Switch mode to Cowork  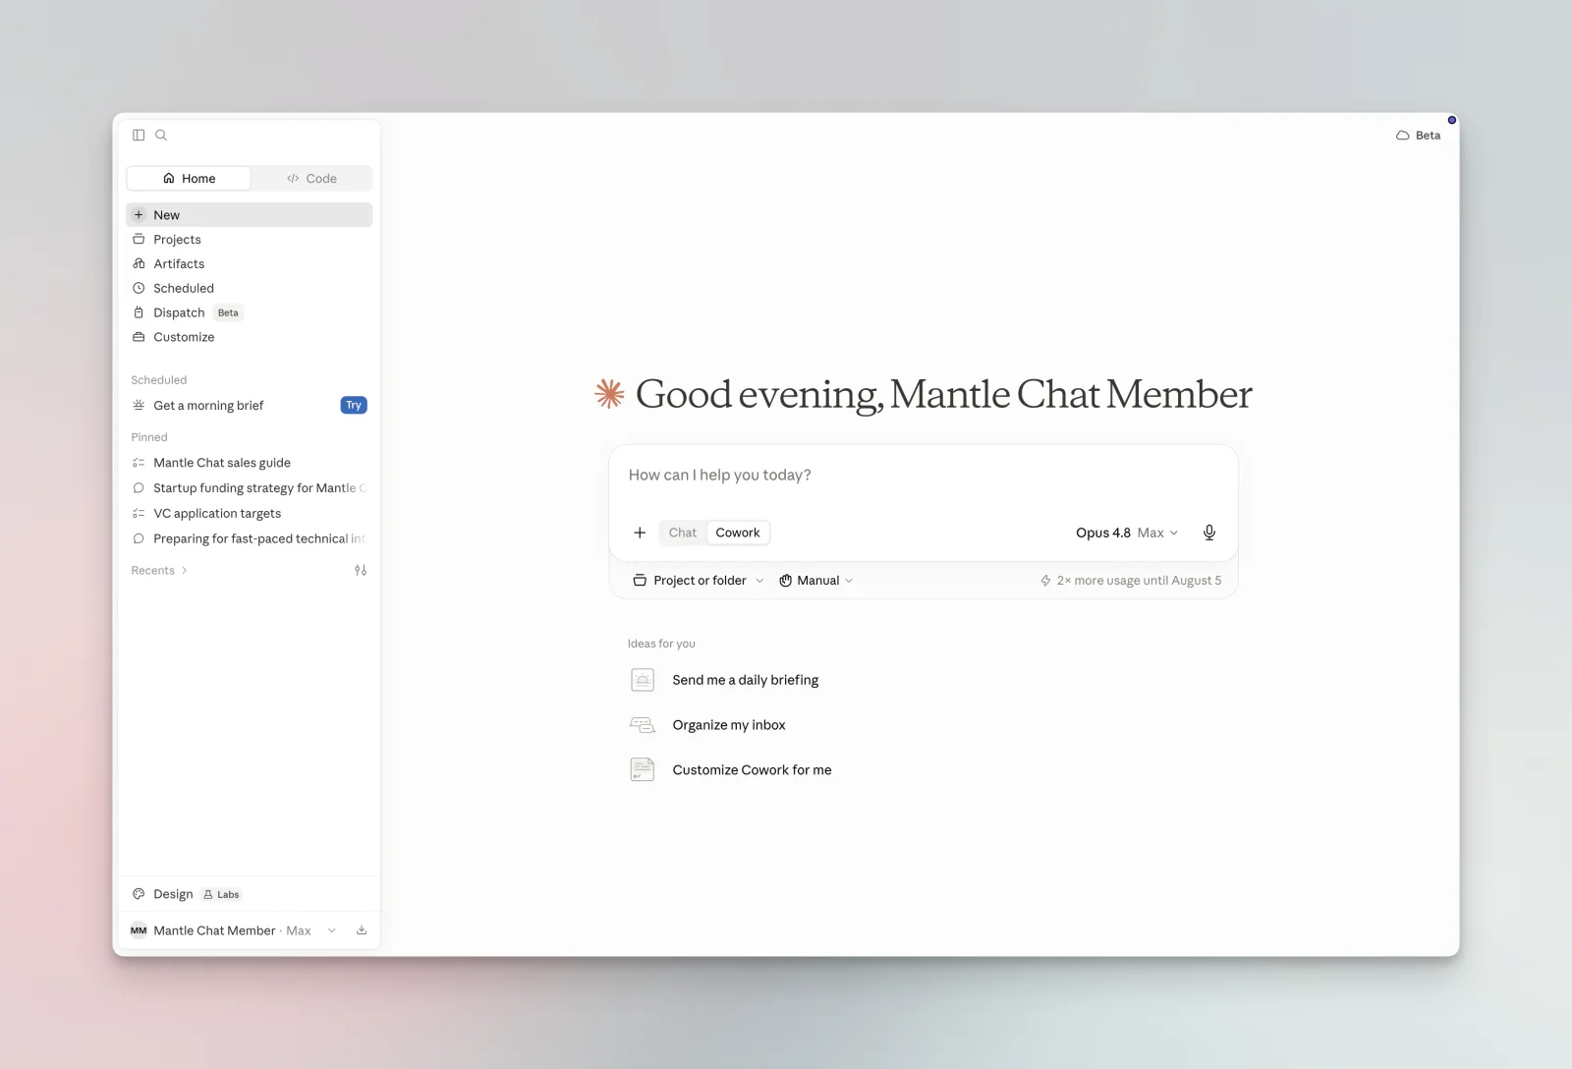738,533
